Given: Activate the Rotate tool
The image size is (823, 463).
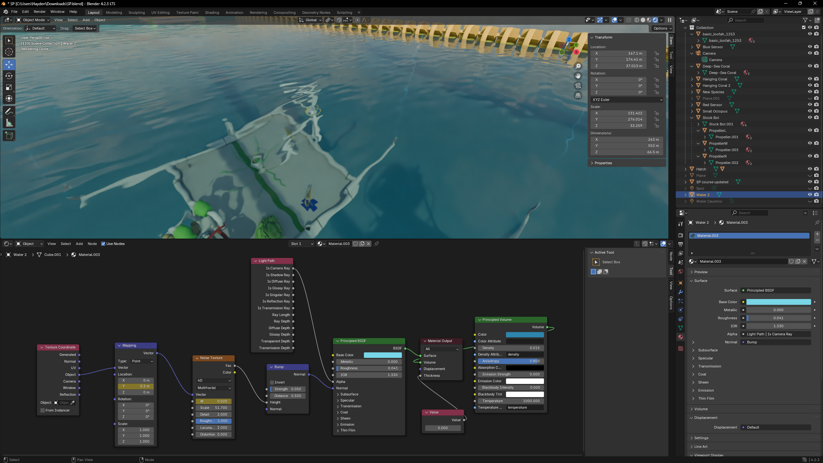Looking at the screenshot, I should point(9,76).
